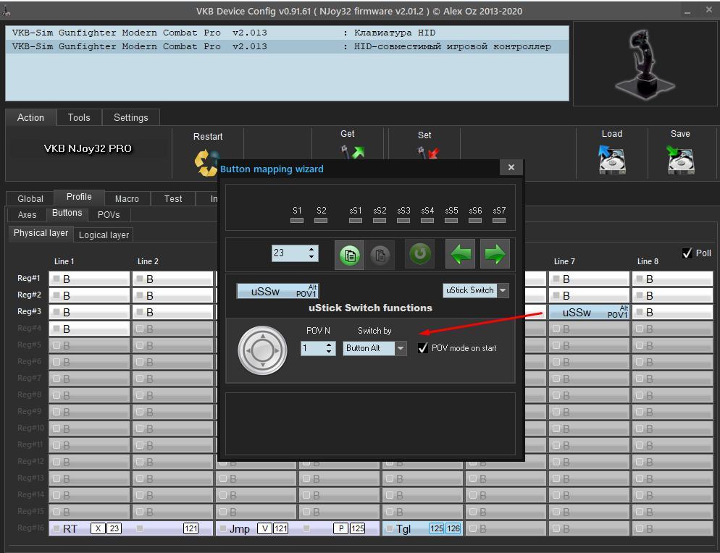Viewport: 720px width, 553px height.
Task: Click the Reg#4 Line 1 B cell
Action: tap(90, 329)
